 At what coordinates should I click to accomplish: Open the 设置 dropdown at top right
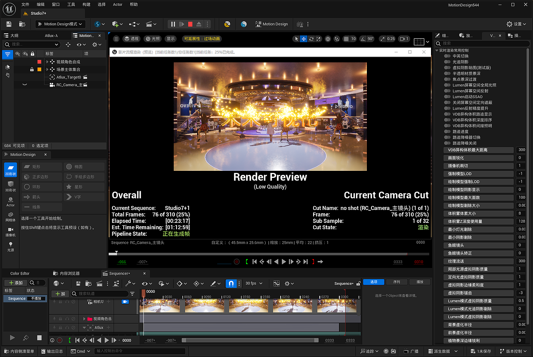point(517,24)
